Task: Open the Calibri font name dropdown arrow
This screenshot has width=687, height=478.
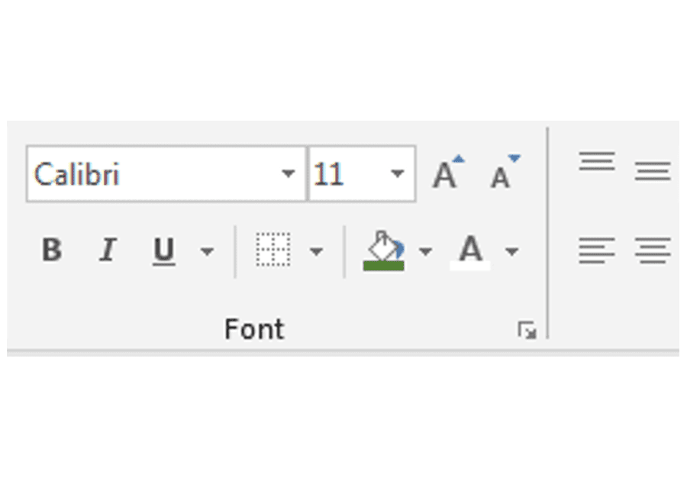Action: pos(288,173)
